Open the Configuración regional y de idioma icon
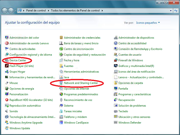Viewport: 180px width, 135px height. 7,55
